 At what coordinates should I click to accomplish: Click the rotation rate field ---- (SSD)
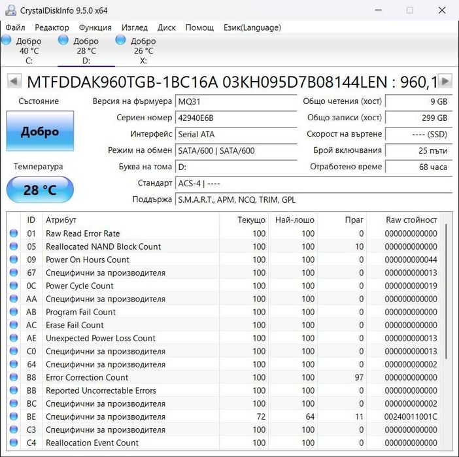[419, 135]
